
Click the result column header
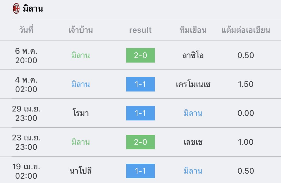coord(140,30)
